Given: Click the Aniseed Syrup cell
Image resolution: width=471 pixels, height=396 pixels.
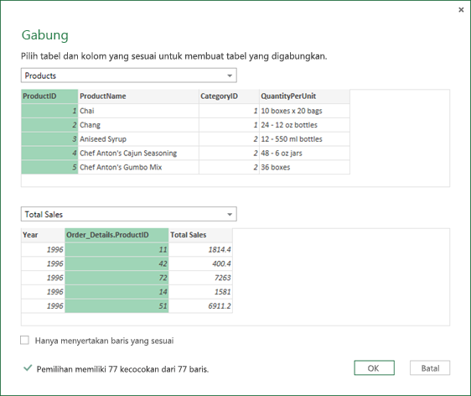Looking at the screenshot, I should coord(138,139).
